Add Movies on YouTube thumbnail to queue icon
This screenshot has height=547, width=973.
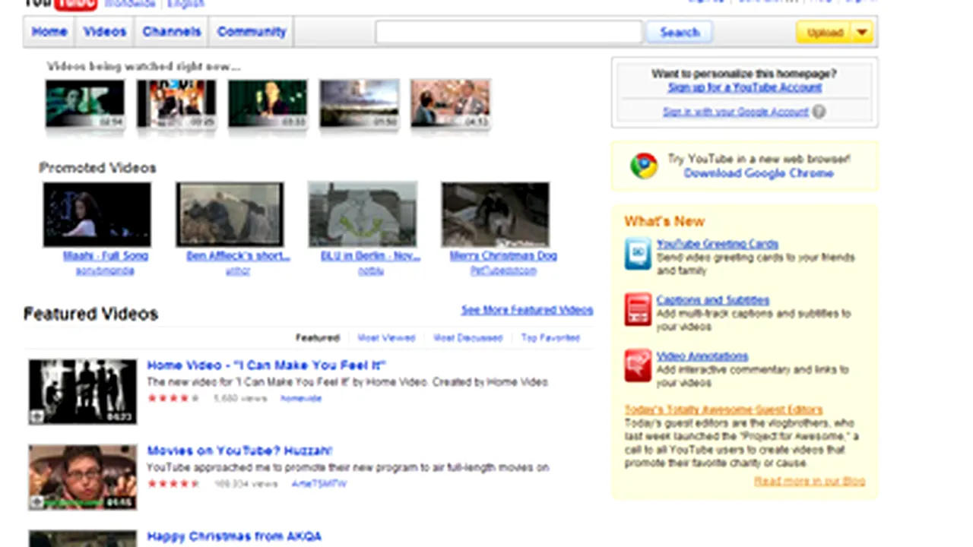coord(36,501)
